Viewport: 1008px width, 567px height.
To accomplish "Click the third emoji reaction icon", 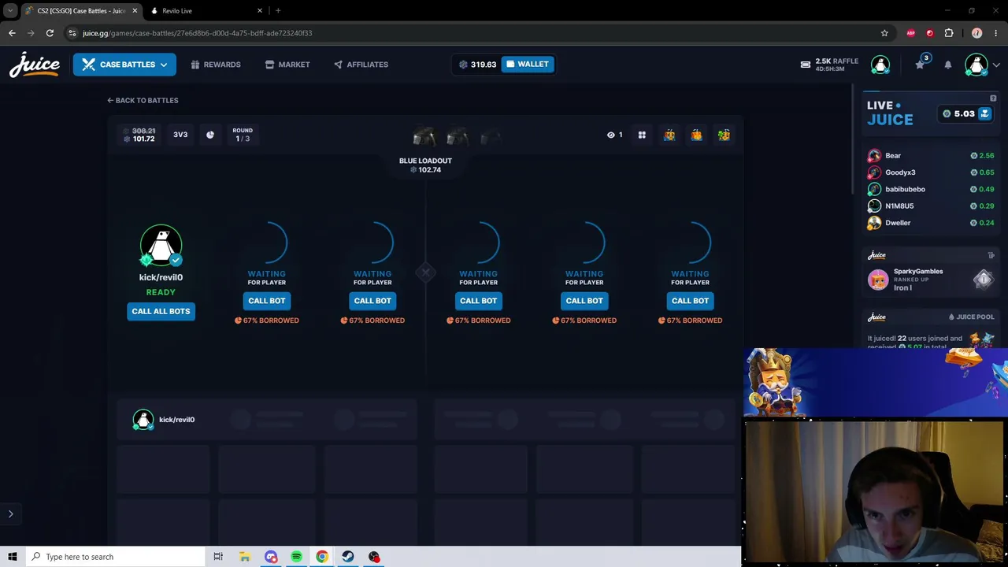I will coord(724,135).
